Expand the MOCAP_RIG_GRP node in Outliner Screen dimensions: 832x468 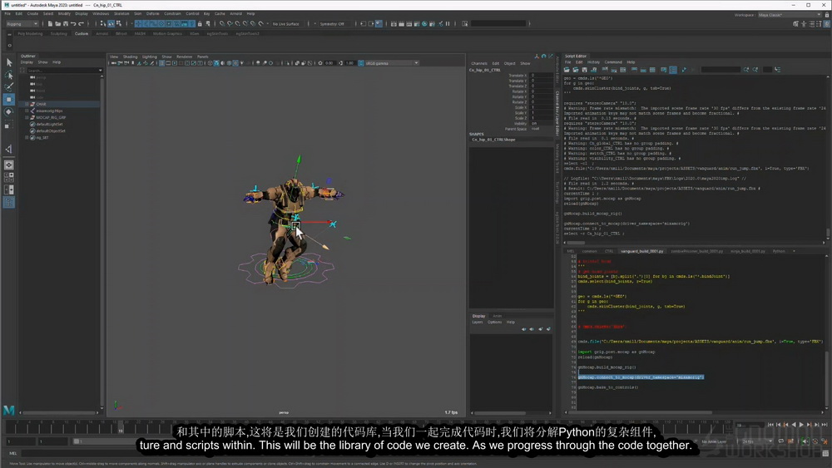click(x=27, y=118)
